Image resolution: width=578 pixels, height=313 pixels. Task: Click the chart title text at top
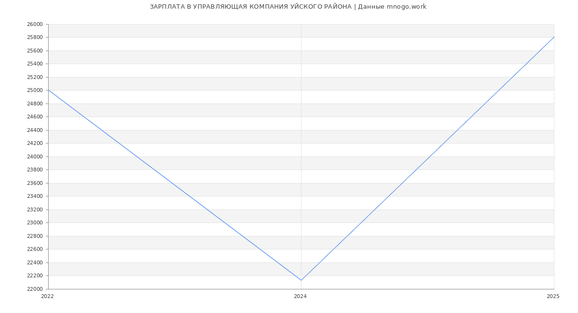tap(288, 7)
